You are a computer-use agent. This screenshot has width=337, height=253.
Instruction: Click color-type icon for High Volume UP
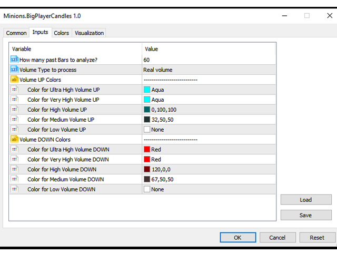click(14, 109)
